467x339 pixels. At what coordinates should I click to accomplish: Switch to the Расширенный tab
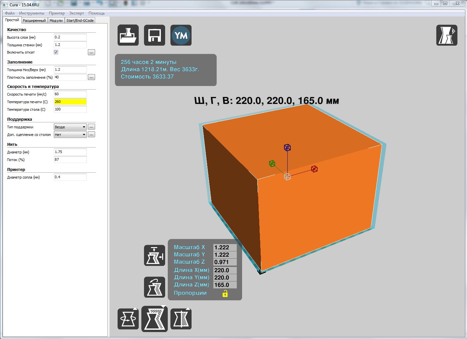click(x=34, y=21)
